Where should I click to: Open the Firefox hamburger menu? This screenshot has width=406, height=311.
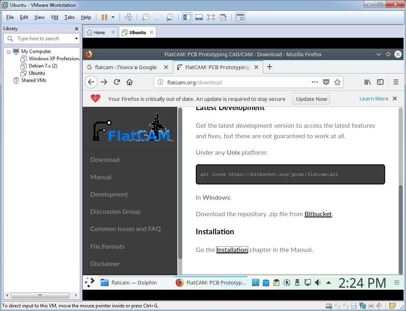tap(396, 82)
